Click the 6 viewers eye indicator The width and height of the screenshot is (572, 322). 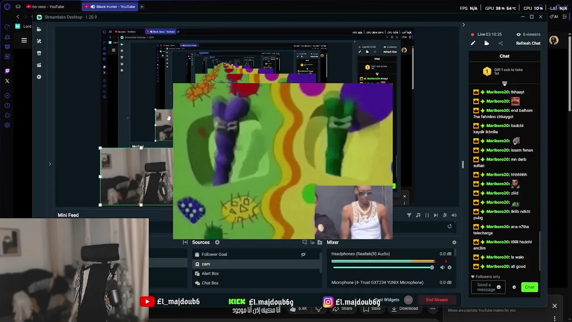pos(528,34)
